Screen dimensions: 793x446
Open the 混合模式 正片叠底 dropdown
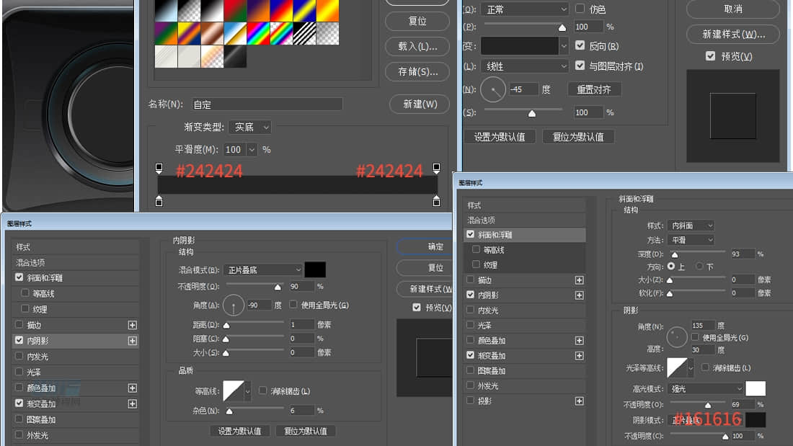point(263,270)
